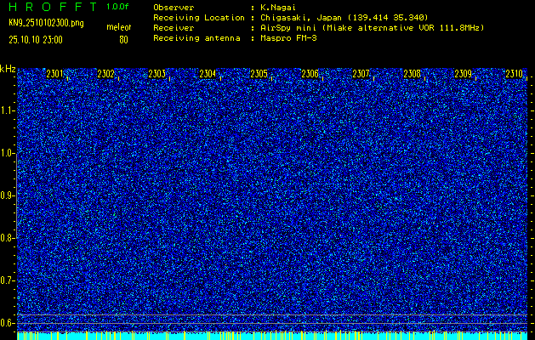This screenshot has width=535, height=340.
Task: Select the Maspro FM-3 antenna text
Action: point(289,38)
